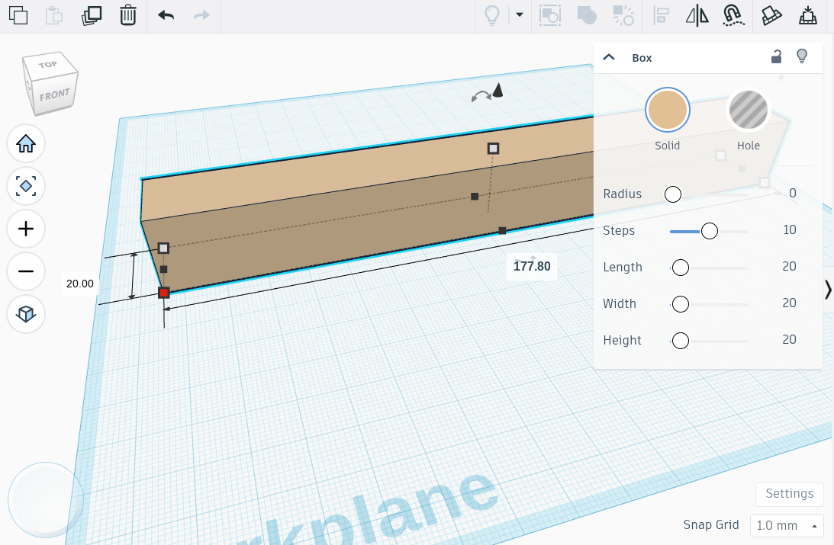Click the Radius slider handle
Image resolution: width=834 pixels, height=545 pixels.
[673, 194]
